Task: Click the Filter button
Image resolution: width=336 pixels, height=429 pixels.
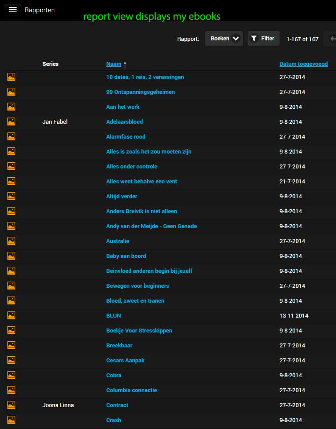Action: (263, 38)
